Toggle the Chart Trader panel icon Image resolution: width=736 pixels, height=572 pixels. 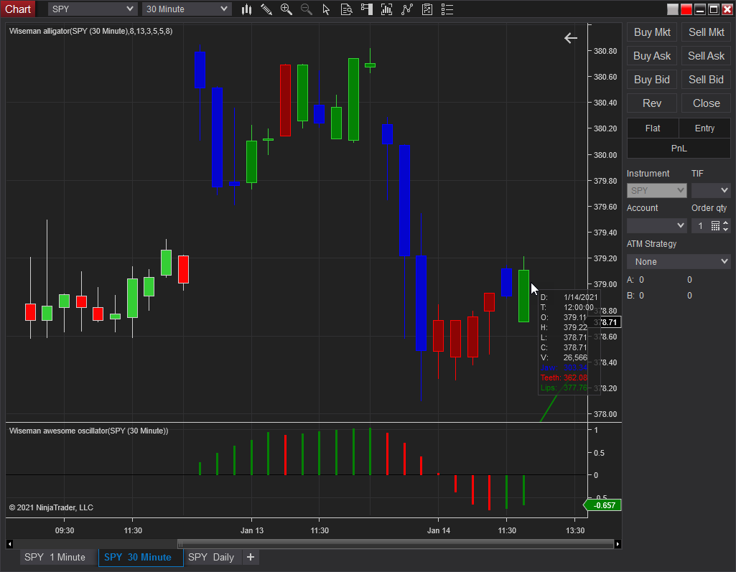(367, 9)
